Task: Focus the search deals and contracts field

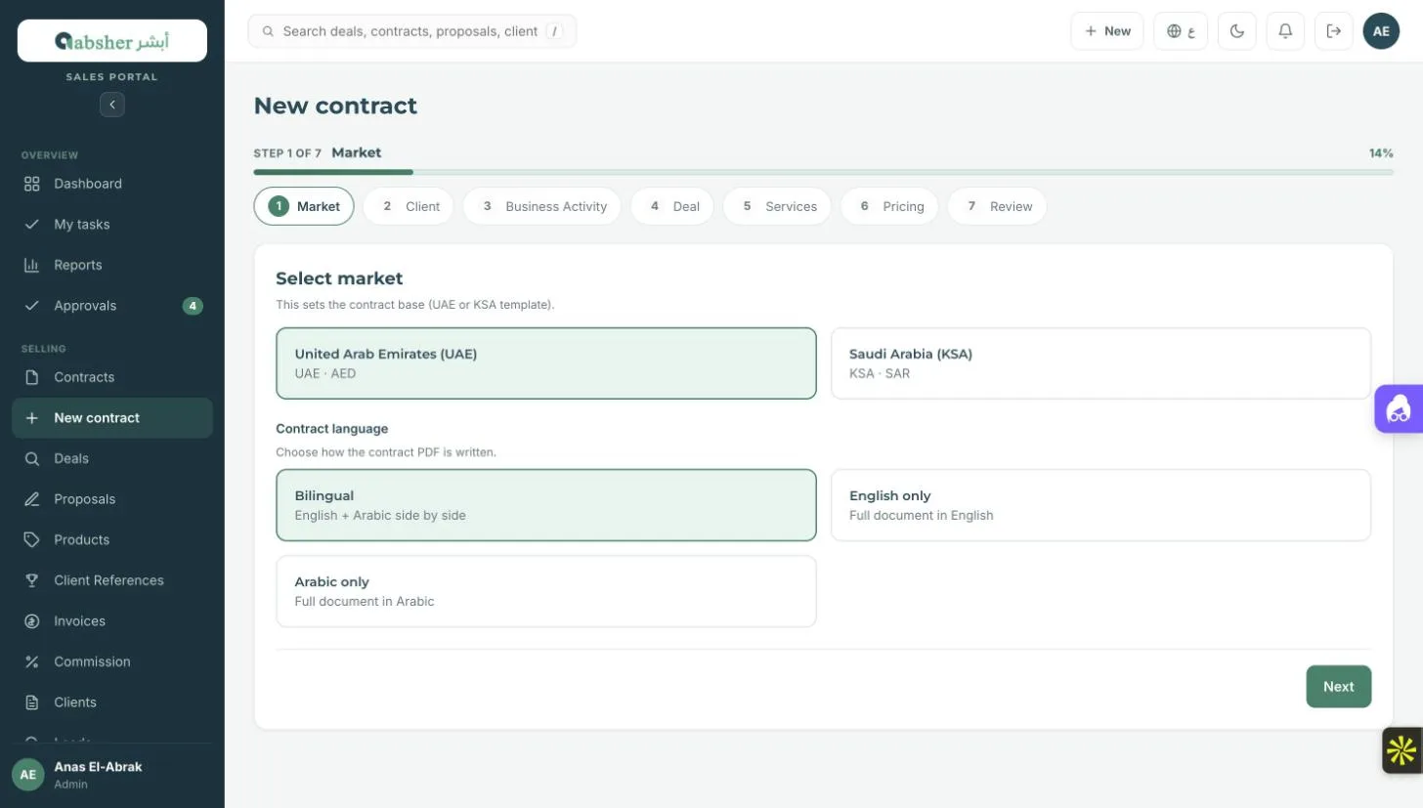Action: click(412, 31)
